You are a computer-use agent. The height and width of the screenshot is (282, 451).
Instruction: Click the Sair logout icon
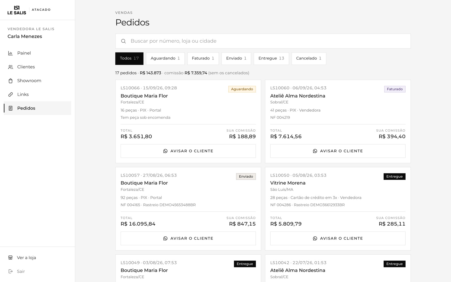10,271
